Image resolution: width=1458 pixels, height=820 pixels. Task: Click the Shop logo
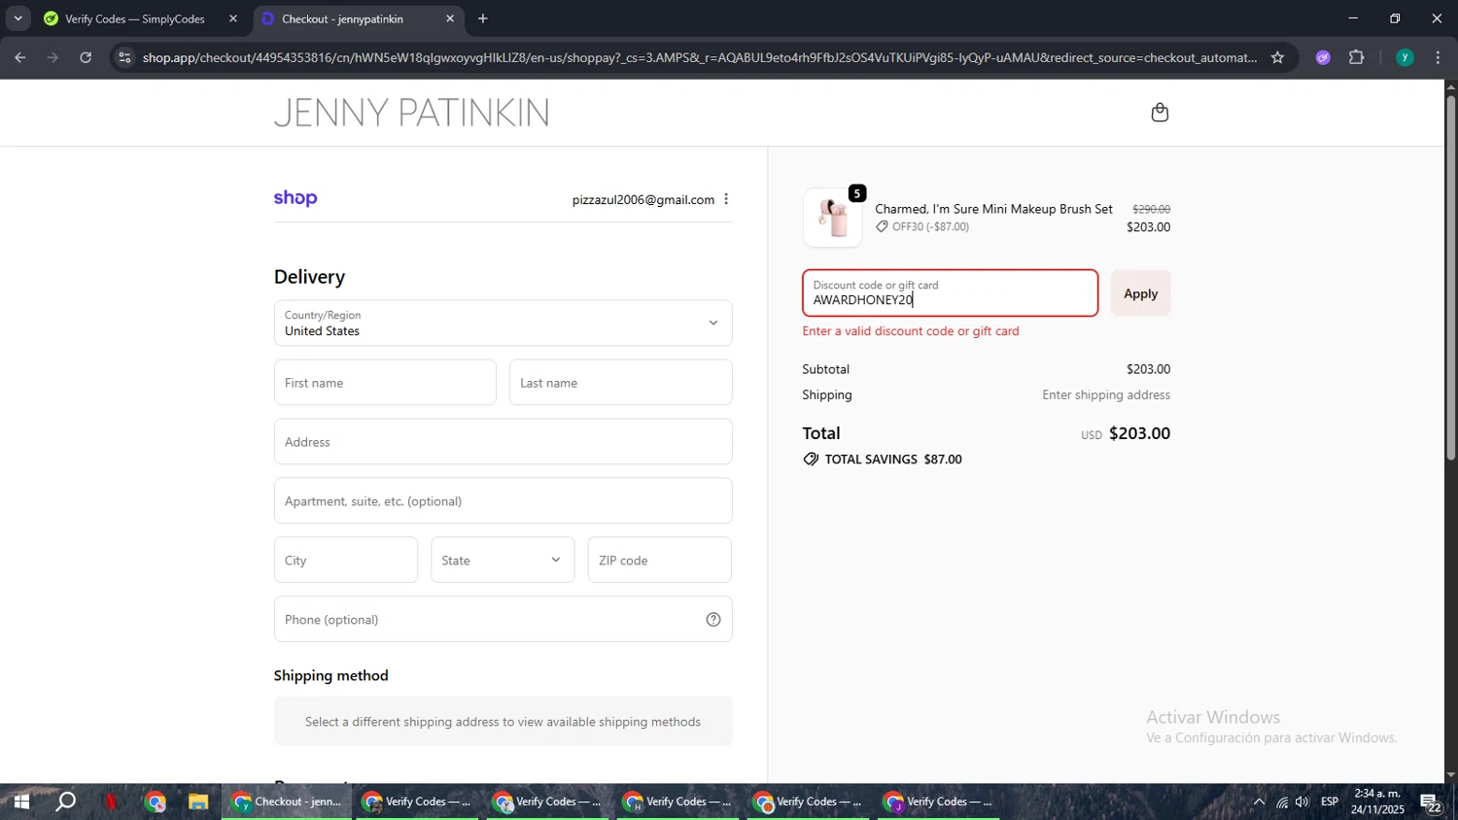295,198
